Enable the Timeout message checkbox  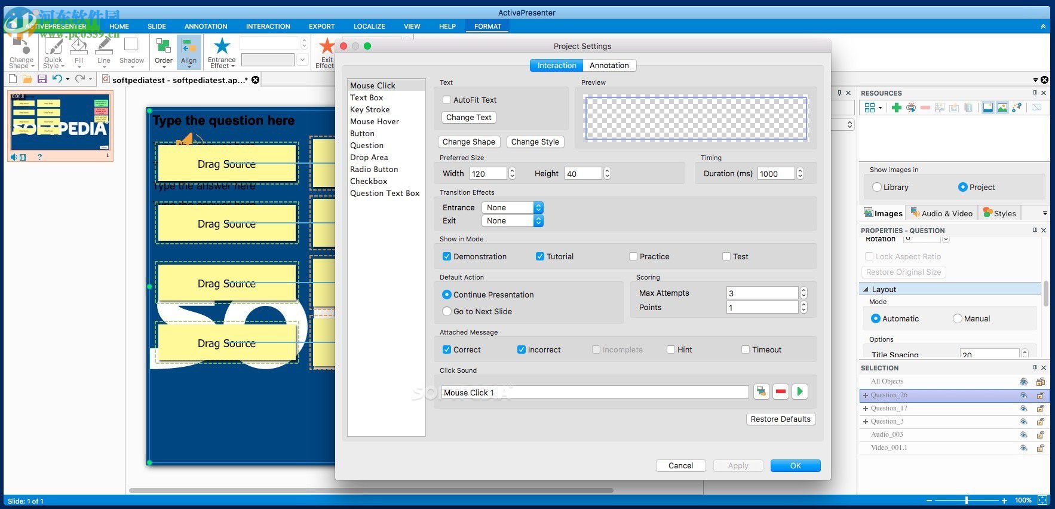(x=746, y=349)
